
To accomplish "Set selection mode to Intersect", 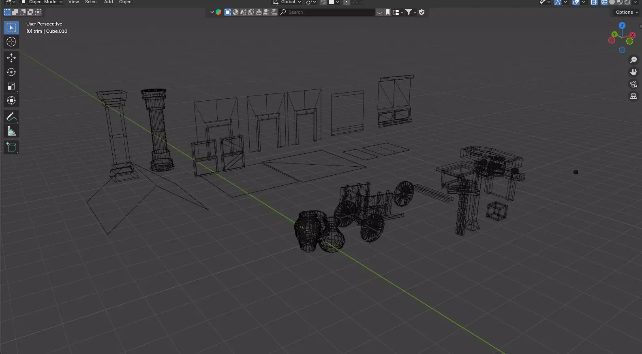I will [x=38, y=12].
